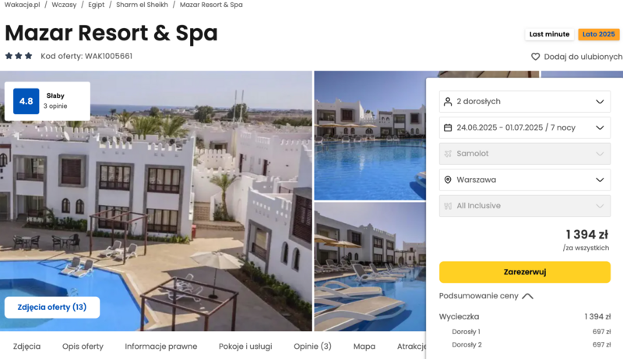Click the three-star hotel rating
The height and width of the screenshot is (359, 623).
click(19, 56)
